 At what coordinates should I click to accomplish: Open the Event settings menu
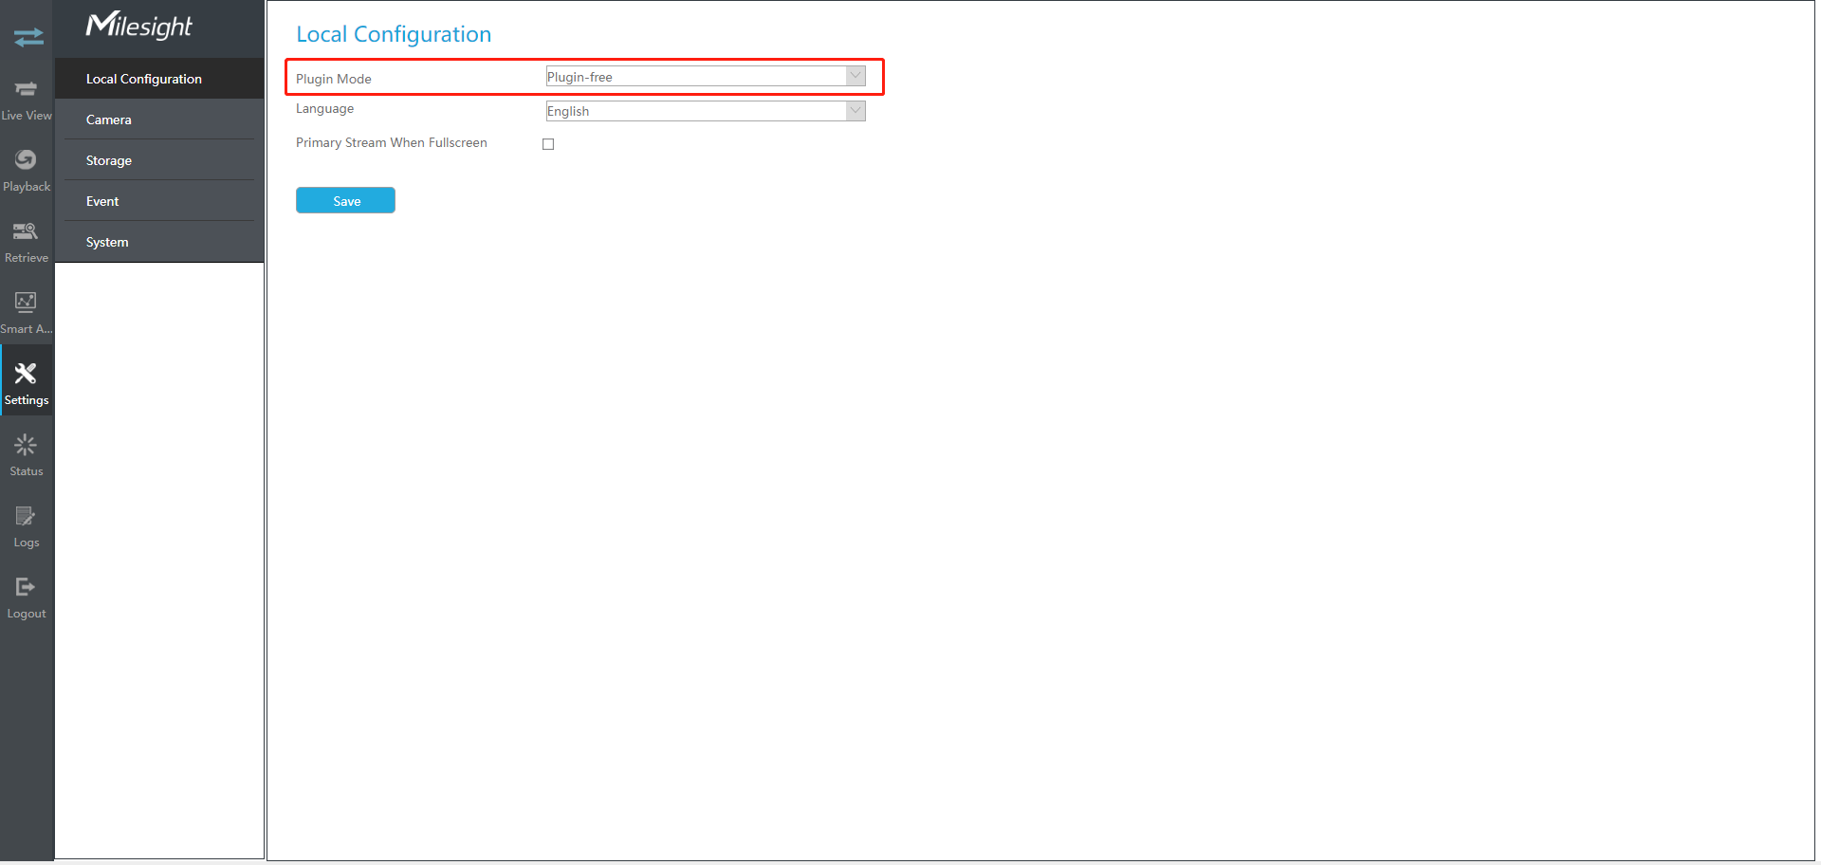(x=159, y=201)
